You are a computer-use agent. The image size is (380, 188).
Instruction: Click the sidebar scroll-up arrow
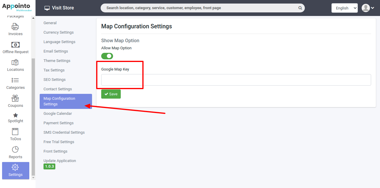click(x=33, y=18)
